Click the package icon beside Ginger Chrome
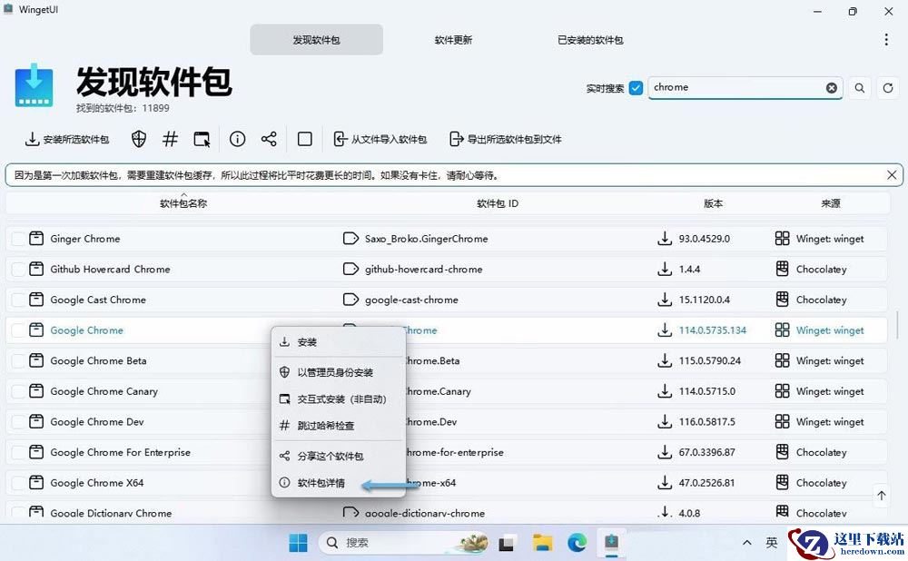This screenshot has width=908, height=561. pos(36,239)
